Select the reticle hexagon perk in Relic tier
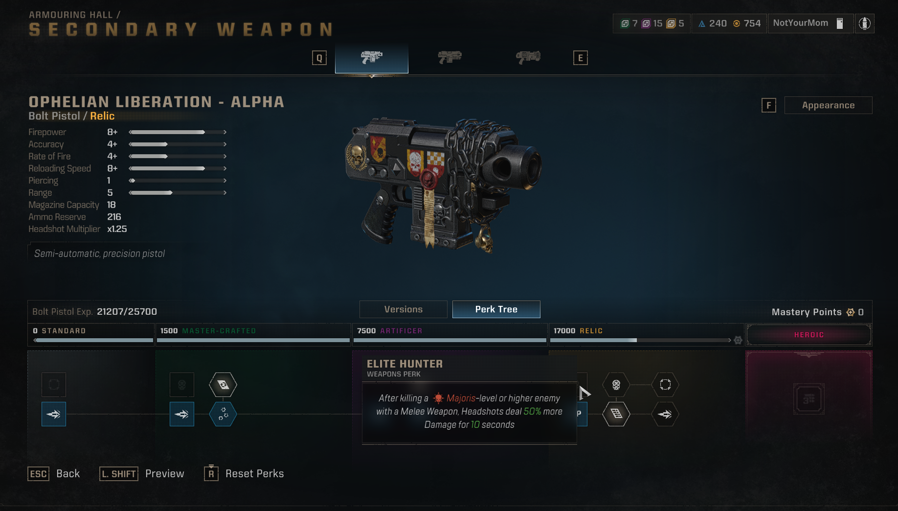The width and height of the screenshot is (898, 511). pos(665,385)
